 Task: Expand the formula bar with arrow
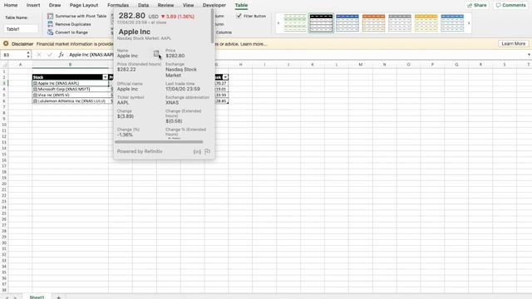[529, 55]
